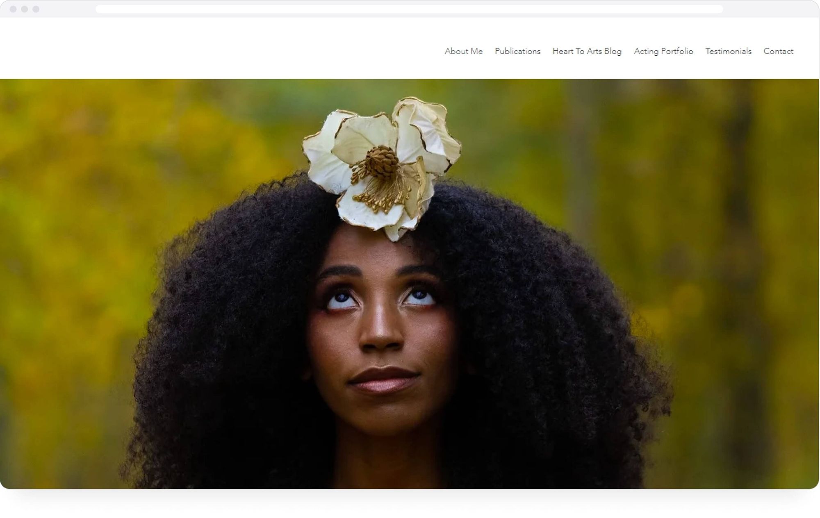
Task: Click the woman's right-side eye
Action: click(x=419, y=297)
